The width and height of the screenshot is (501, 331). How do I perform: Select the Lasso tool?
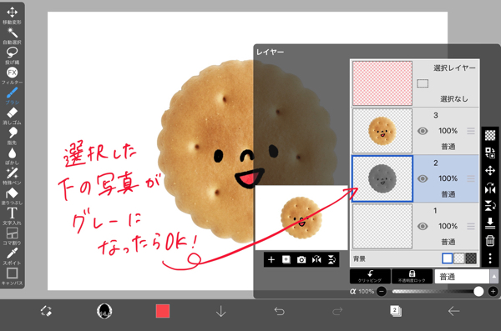[12, 56]
